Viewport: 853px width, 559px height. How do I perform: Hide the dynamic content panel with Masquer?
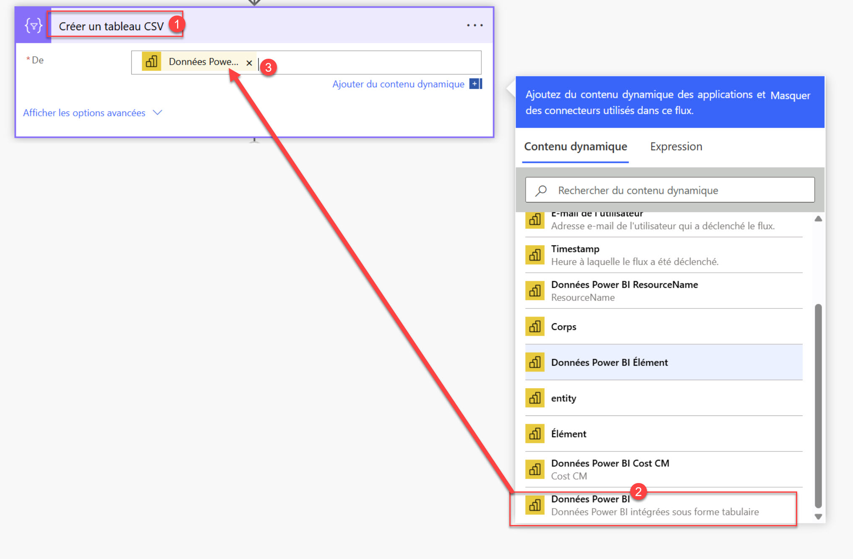pos(790,95)
